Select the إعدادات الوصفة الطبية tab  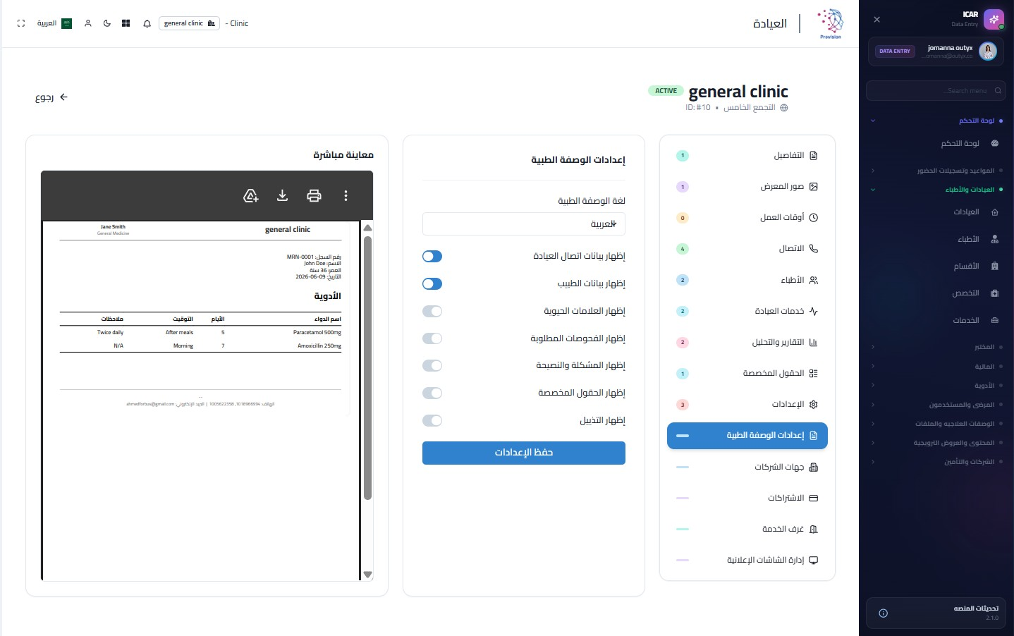tap(747, 436)
